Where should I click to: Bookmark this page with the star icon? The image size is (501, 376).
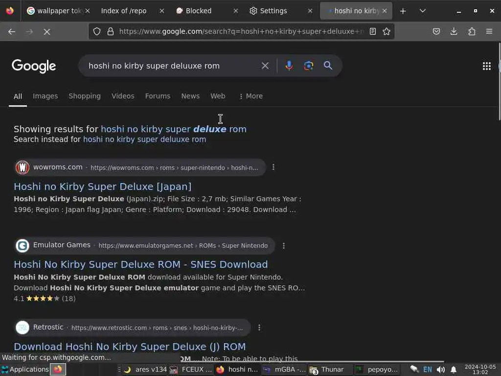387,31
